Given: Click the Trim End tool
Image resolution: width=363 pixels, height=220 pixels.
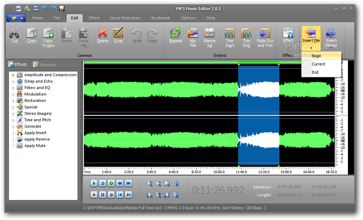Looking at the screenshot, I should (246, 37).
